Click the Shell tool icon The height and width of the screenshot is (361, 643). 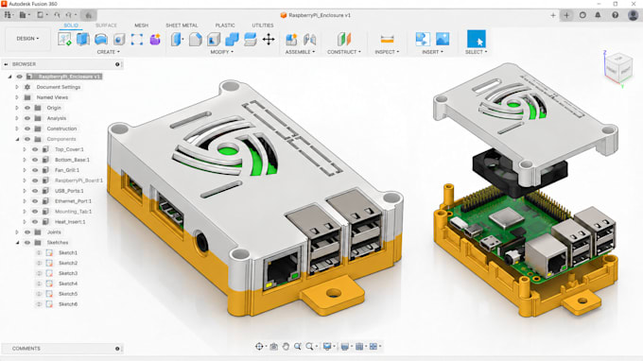(214, 40)
